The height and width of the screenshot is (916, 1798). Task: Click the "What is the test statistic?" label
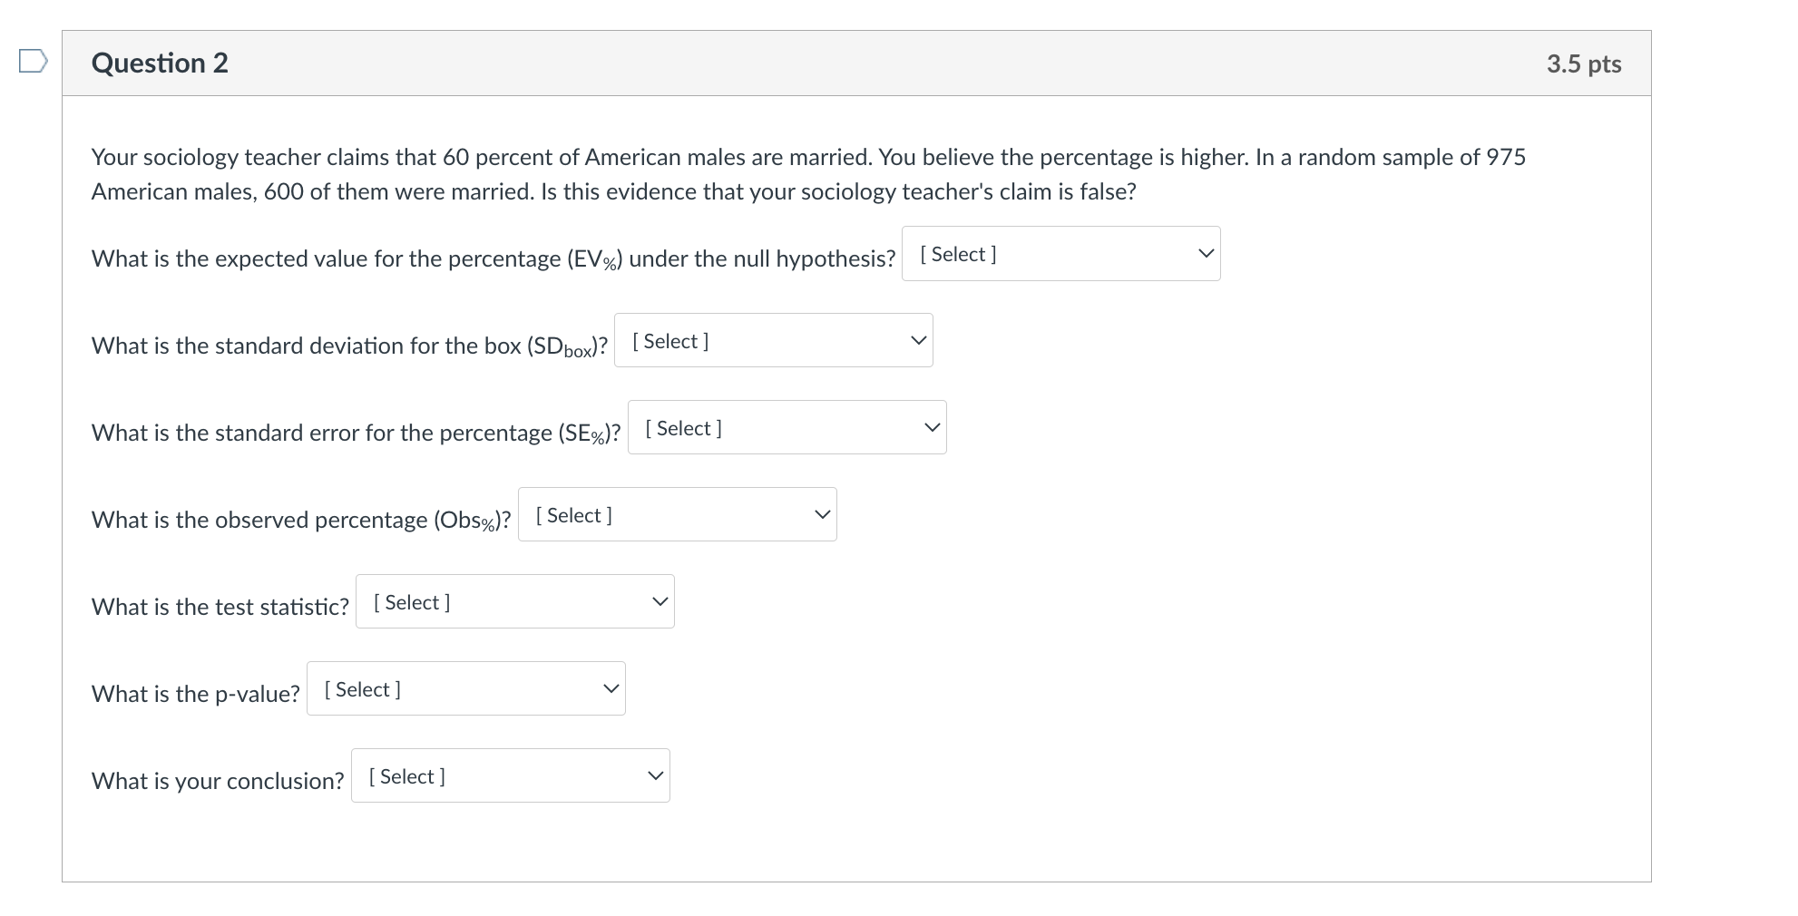(x=220, y=608)
